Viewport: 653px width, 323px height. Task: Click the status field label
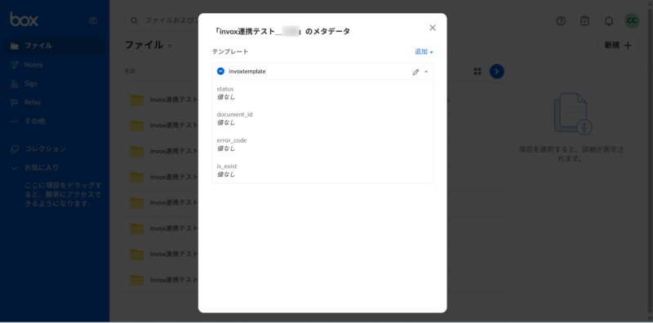tap(225, 89)
